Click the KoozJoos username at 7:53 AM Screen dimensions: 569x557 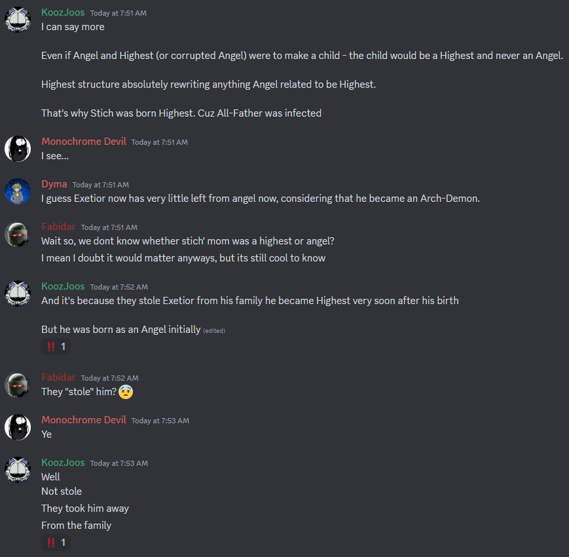(63, 463)
